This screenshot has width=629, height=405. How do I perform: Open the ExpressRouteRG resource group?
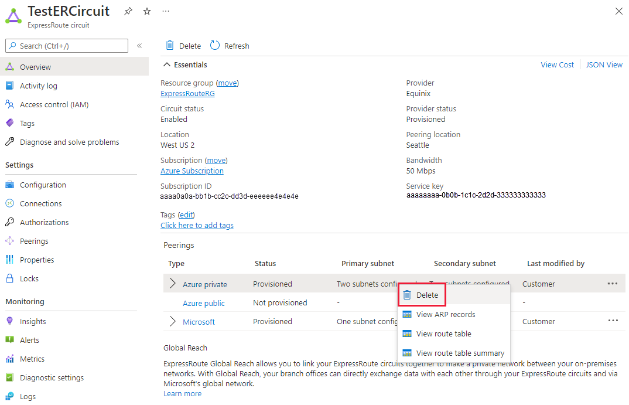(187, 93)
